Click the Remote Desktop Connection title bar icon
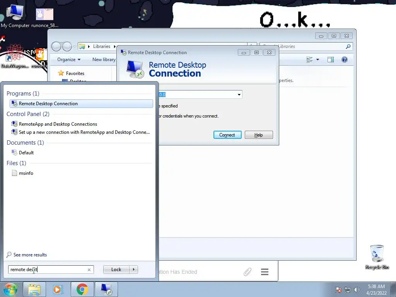 tap(123, 53)
